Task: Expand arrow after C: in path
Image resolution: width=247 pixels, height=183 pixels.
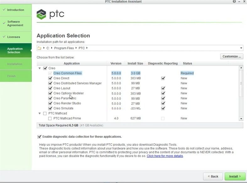Action: point(52,48)
